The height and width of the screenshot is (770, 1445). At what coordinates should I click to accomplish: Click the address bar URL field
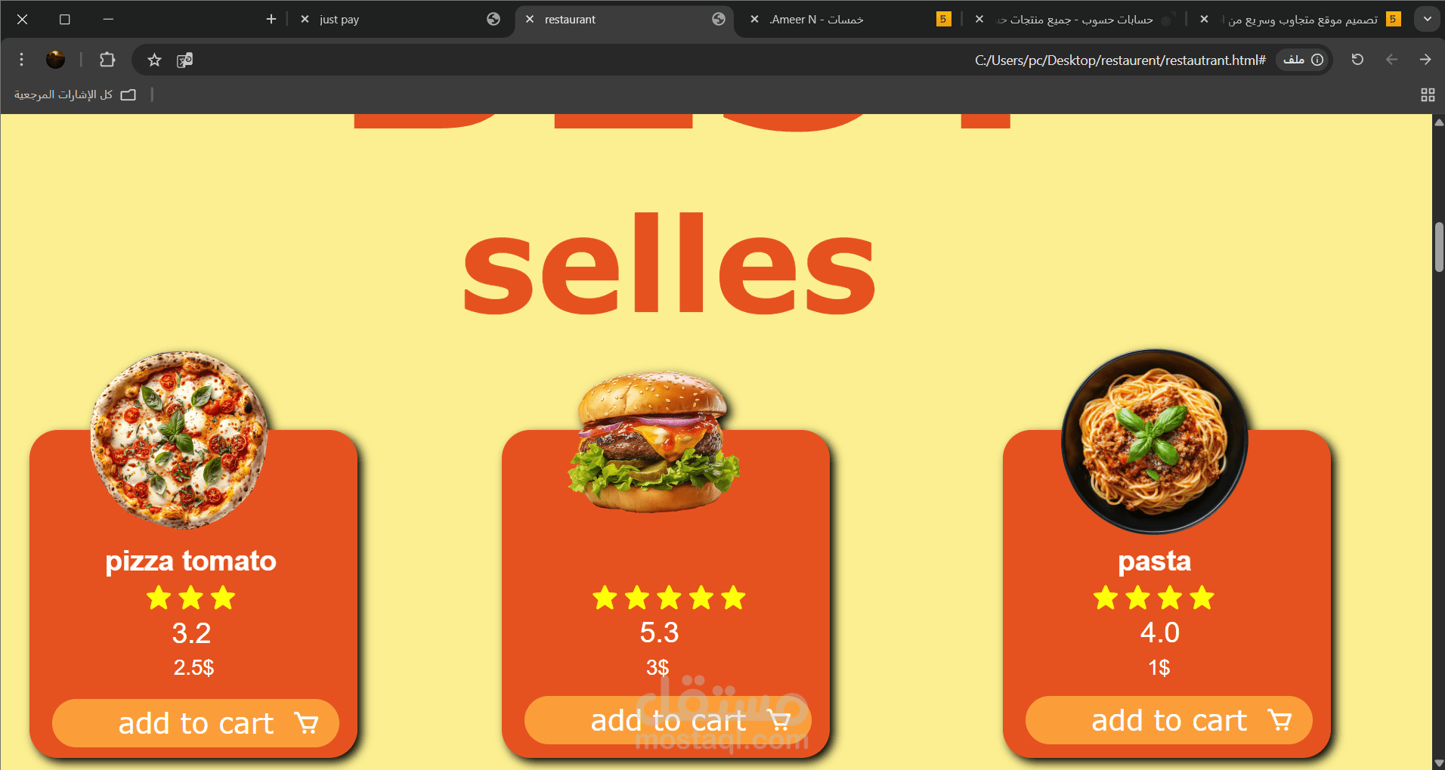[733, 60]
